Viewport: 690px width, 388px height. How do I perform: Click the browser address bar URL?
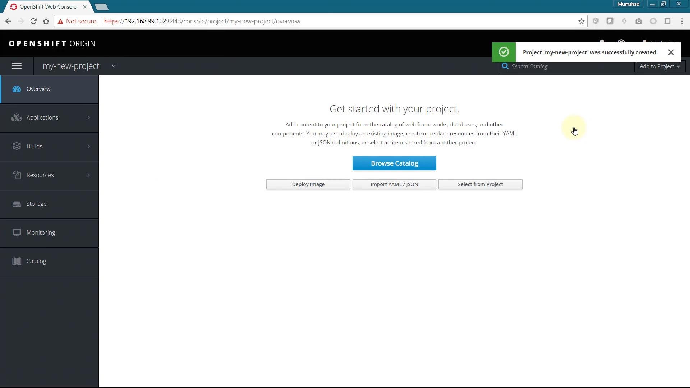click(202, 21)
